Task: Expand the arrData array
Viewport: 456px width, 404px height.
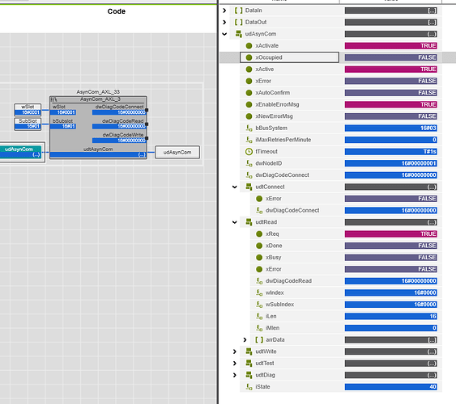Action: click(x=245, y=340)
